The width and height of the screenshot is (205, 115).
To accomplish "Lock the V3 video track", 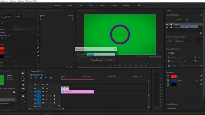I will [x=35, y=85].
